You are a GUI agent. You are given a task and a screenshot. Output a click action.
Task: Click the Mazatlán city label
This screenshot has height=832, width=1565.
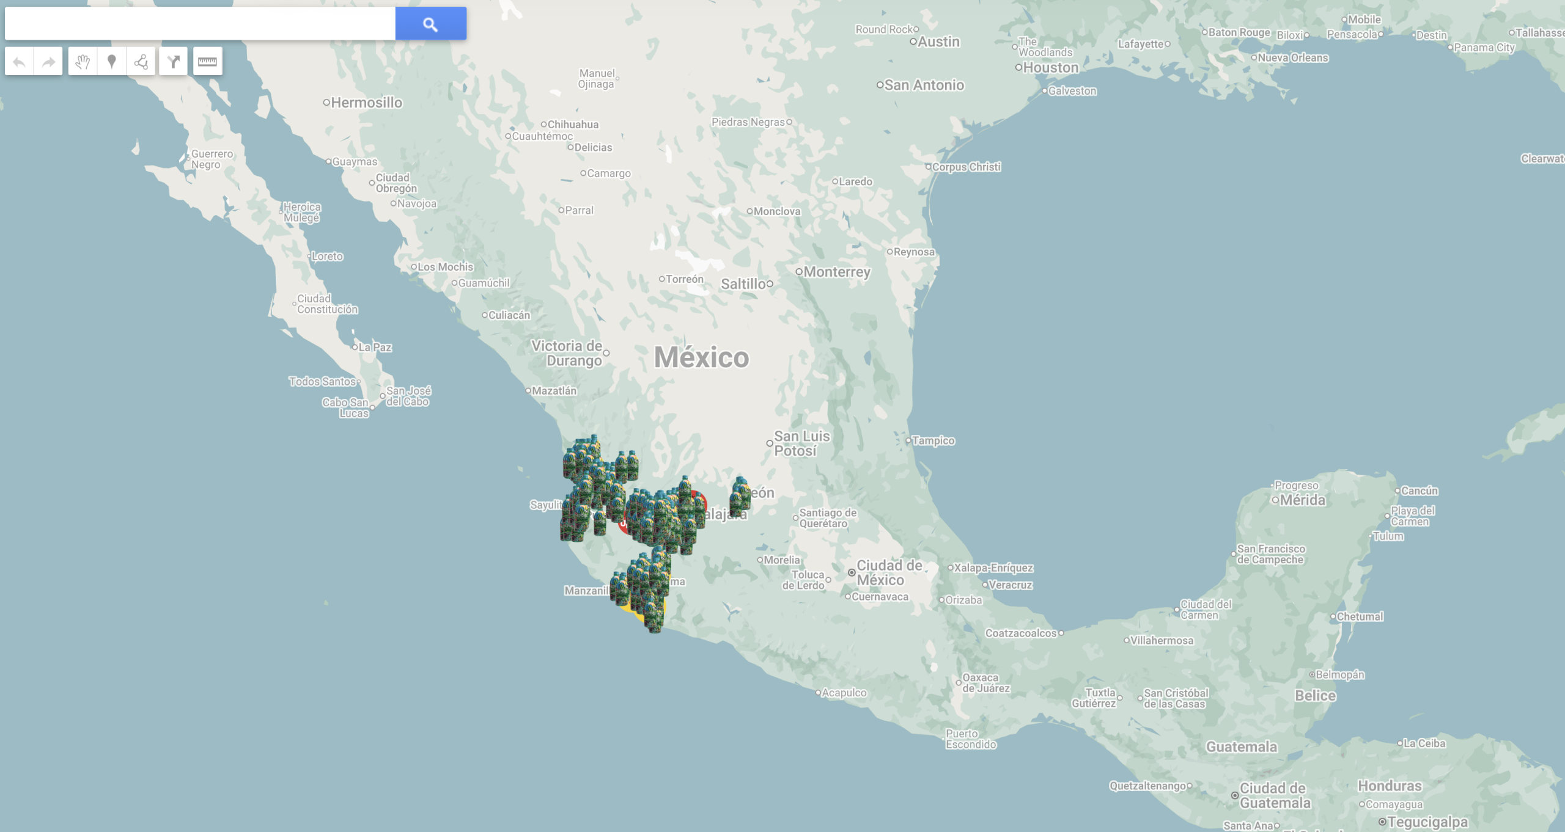pos(554,391)
